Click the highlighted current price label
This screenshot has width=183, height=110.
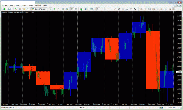pos(179,72)
